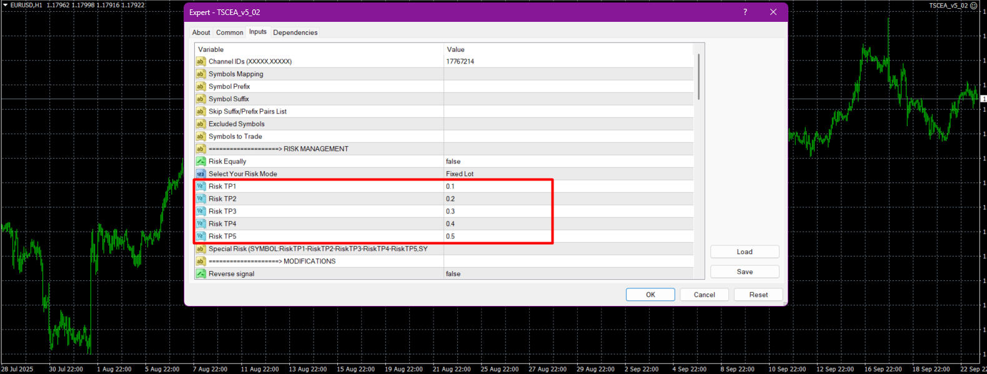This screenshot has width=987, height=374.
Task: Click the Symbols Mapping string icon
Action: tap(201, 74)
